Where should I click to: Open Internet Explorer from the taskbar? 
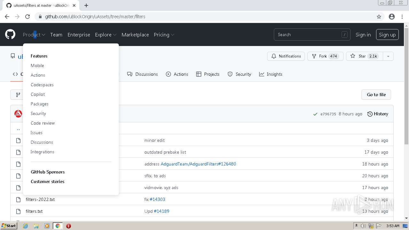(x=26, y=226)
